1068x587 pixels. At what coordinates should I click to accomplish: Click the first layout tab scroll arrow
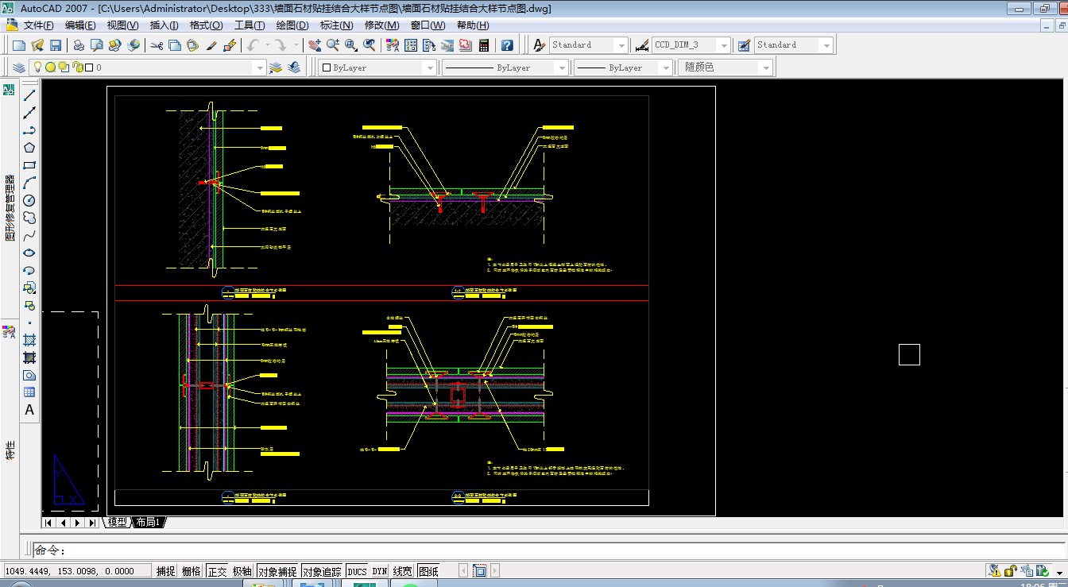tap(48, 523)
